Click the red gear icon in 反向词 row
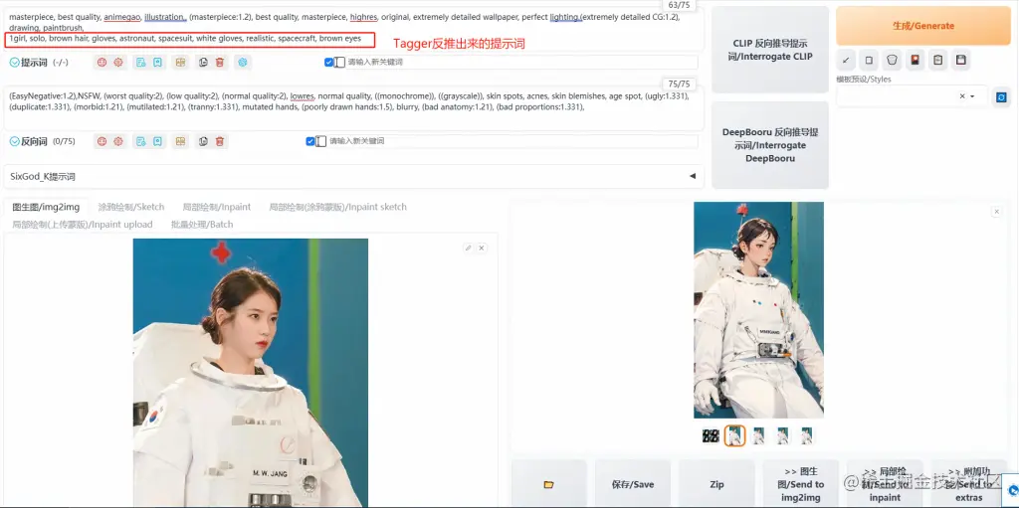The width and height of the screenshot is (1019, 508). 118,141
